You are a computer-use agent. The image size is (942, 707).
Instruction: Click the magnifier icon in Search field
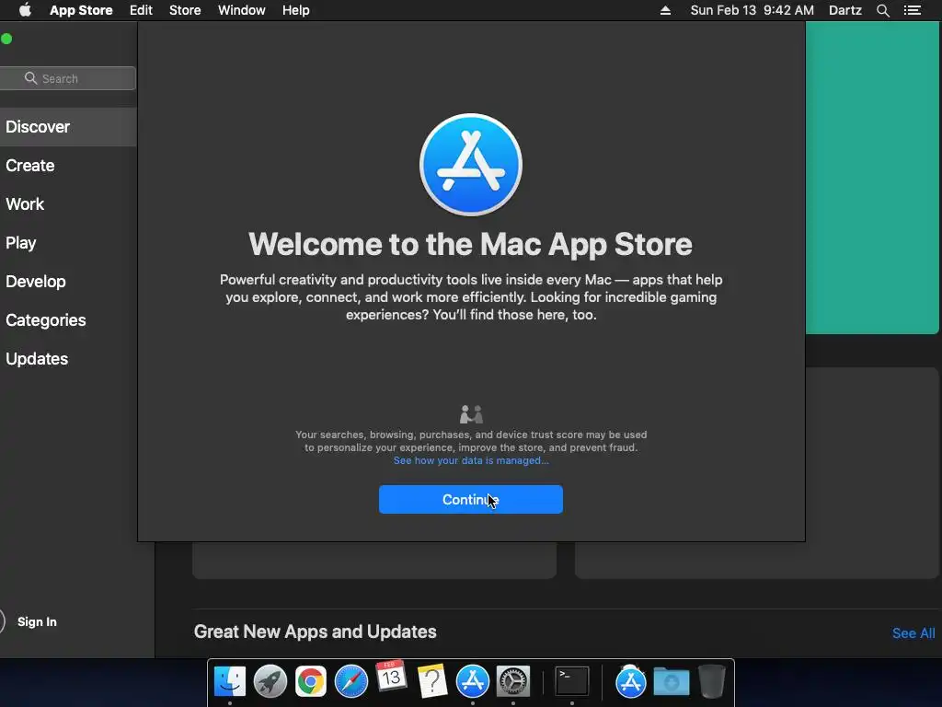pos(30,78)
